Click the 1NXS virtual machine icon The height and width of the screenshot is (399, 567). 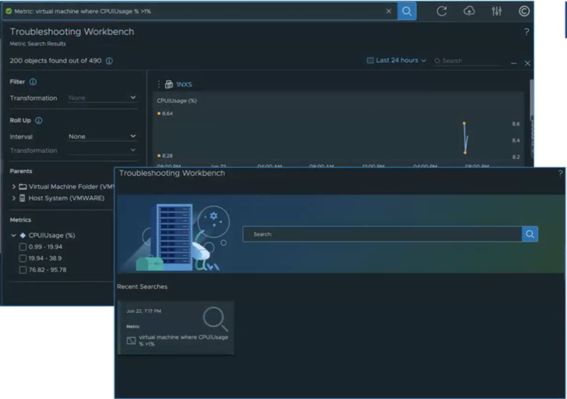pyautogui.click(x=168, y=84)
